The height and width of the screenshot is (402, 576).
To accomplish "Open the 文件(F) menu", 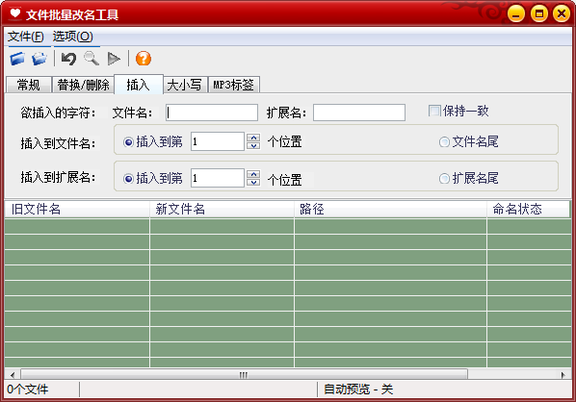I will [x=25, y=37].
